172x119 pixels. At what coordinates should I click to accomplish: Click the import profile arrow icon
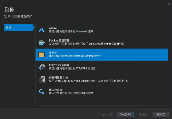coord(42,92)
